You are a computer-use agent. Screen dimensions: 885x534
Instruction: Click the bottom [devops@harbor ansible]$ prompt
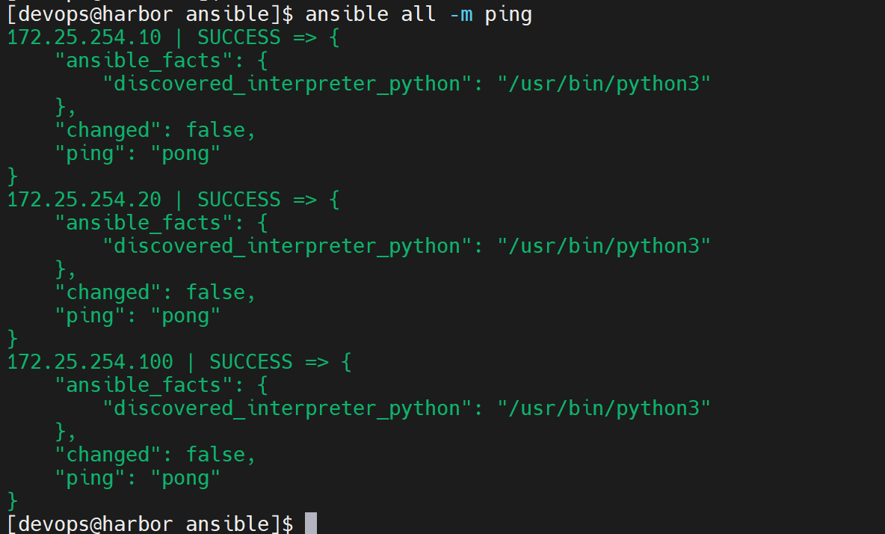coord(150,524)
